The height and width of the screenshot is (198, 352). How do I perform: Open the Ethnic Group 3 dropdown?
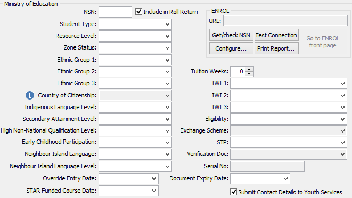coord(135,83)
